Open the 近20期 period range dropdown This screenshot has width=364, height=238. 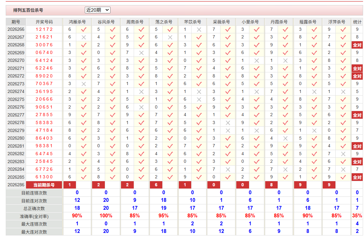coord(98,10)
